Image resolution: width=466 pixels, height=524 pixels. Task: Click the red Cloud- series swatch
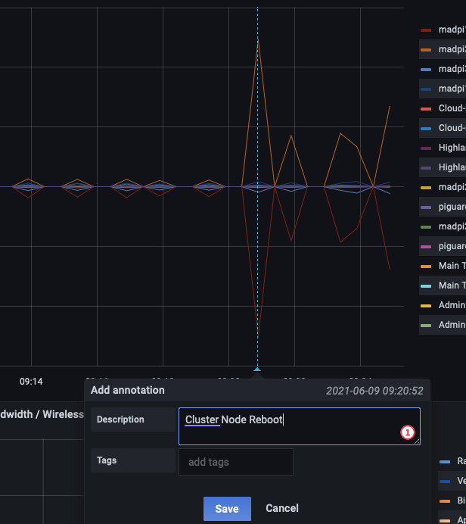coord(426,109)
